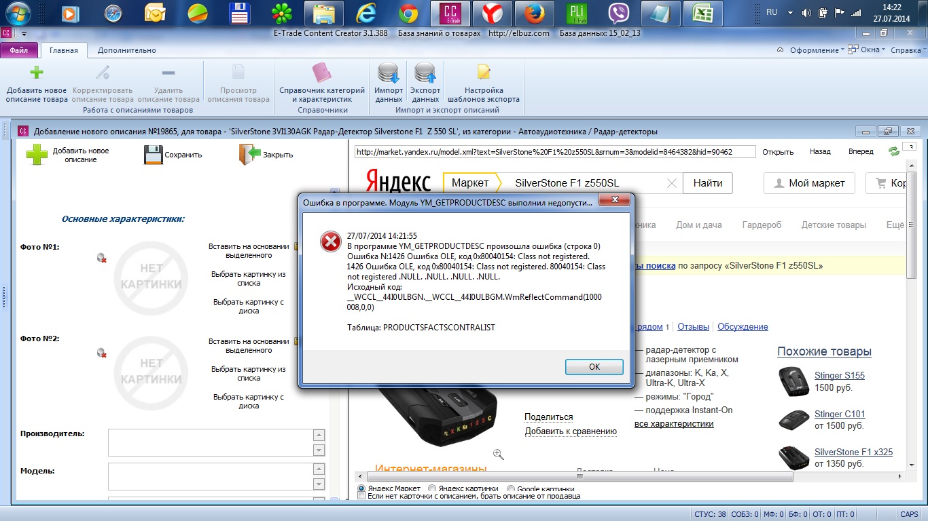928x521 pixels.
Task: Click the 'Назад' navigation button
Action: [820, 152]
